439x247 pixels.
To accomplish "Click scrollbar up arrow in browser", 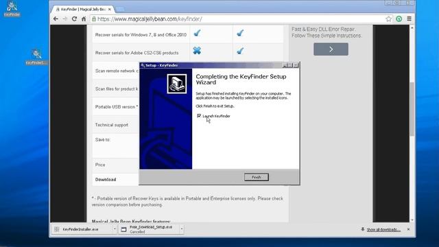I will (x=412, y=28).
